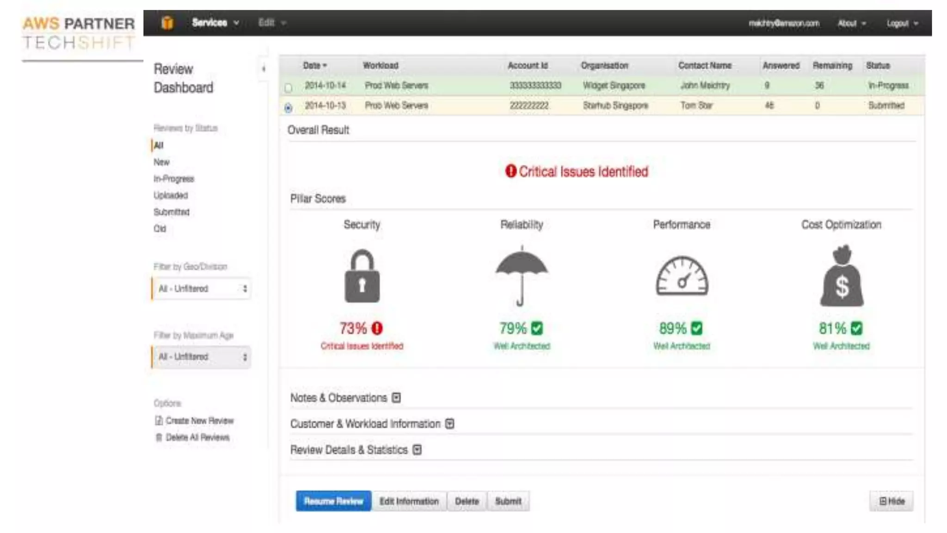The height and width of the screenshot is (533, 947).
Task: Click the red critical alert icon beside 73%
Action: tap(377, 328)
